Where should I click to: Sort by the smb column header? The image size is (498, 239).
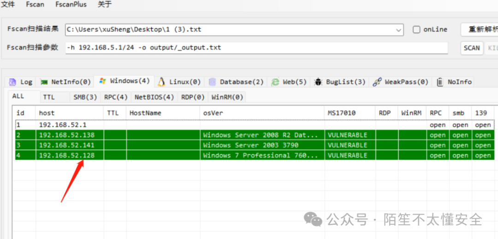coord(460,113)
